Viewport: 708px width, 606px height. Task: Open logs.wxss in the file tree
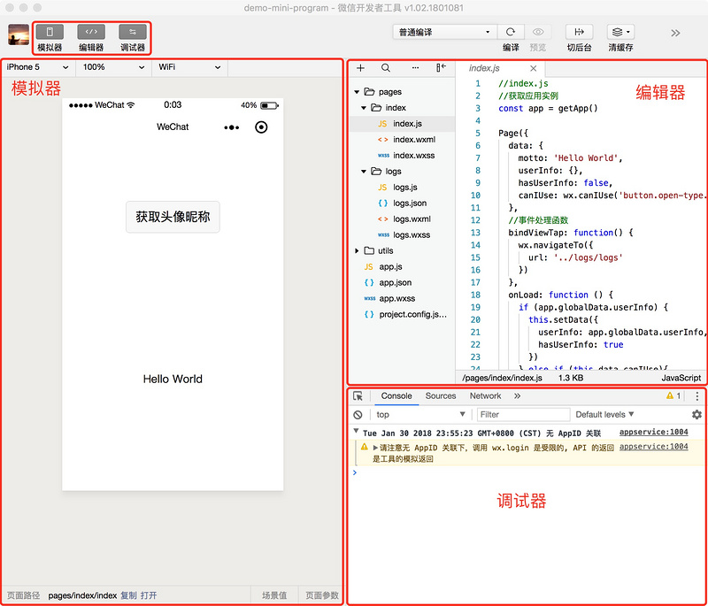pos(403,234)
